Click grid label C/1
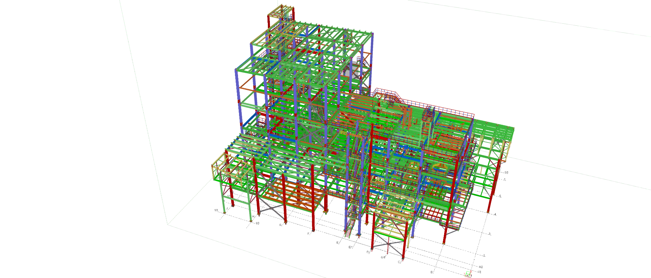651x278 pixels. pyautogui.click(x=383, y=257)
